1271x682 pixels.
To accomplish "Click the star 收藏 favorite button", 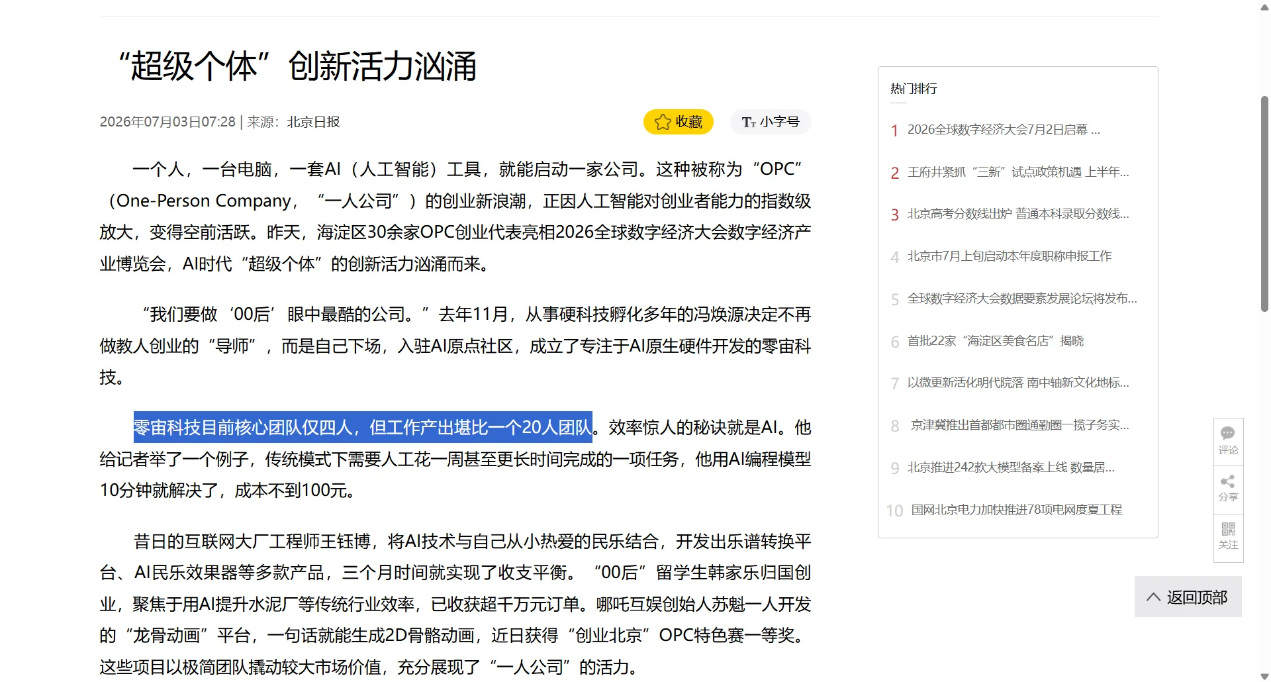I will point(678,122).
